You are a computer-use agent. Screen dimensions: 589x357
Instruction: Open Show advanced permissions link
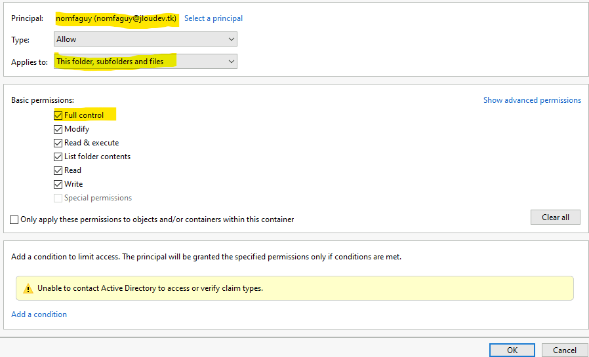coord(532,100)
